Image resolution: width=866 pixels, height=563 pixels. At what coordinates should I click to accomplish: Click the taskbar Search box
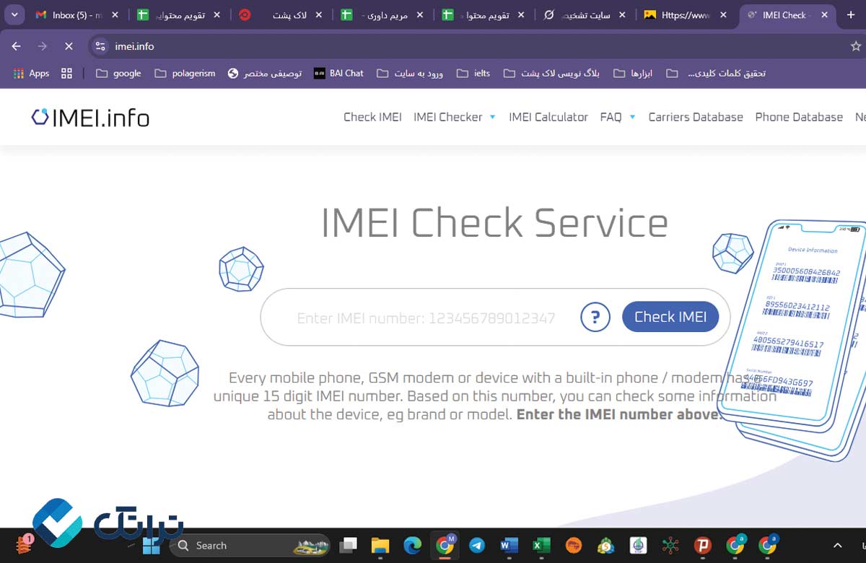251,546
